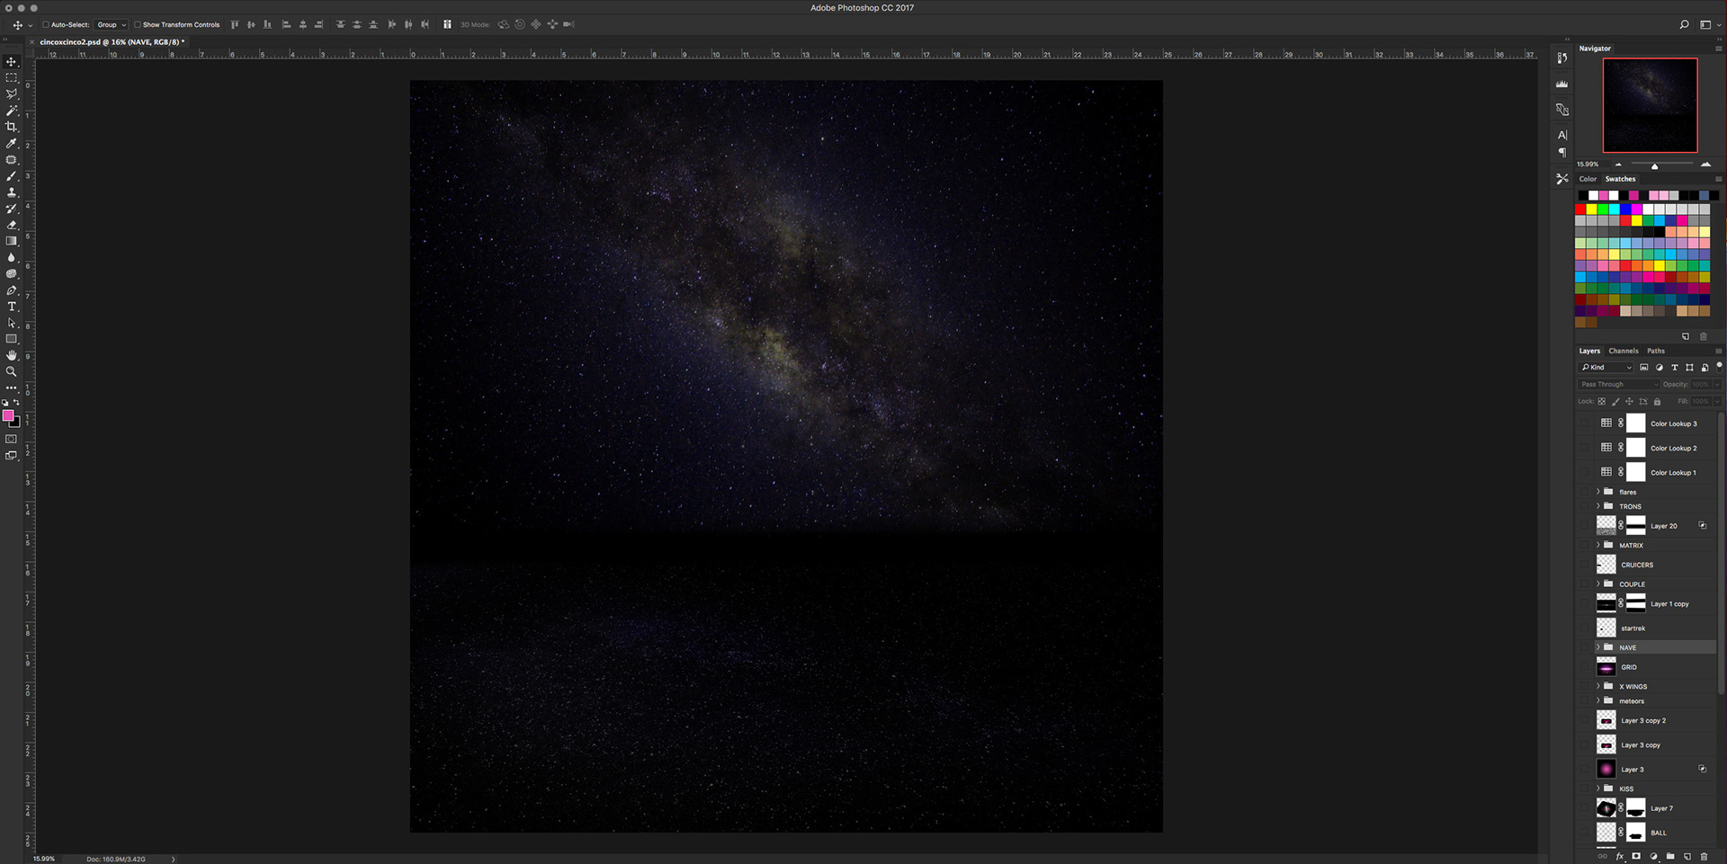Click the cincoxcinco2.psd document tab
Image resolution: width=1727 pixels, height=864 pixels.
[x=112, y=42]
